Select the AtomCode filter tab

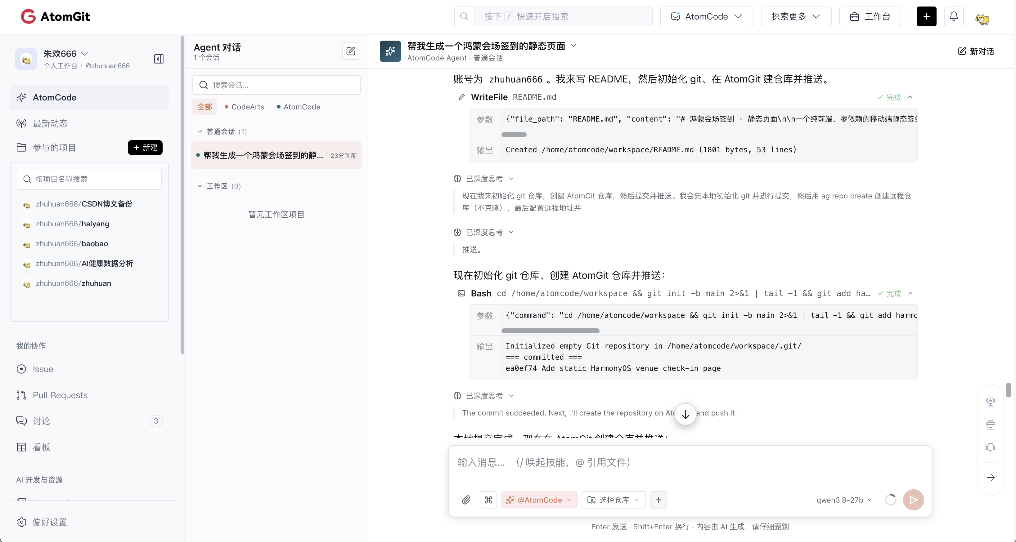point(298,107)
